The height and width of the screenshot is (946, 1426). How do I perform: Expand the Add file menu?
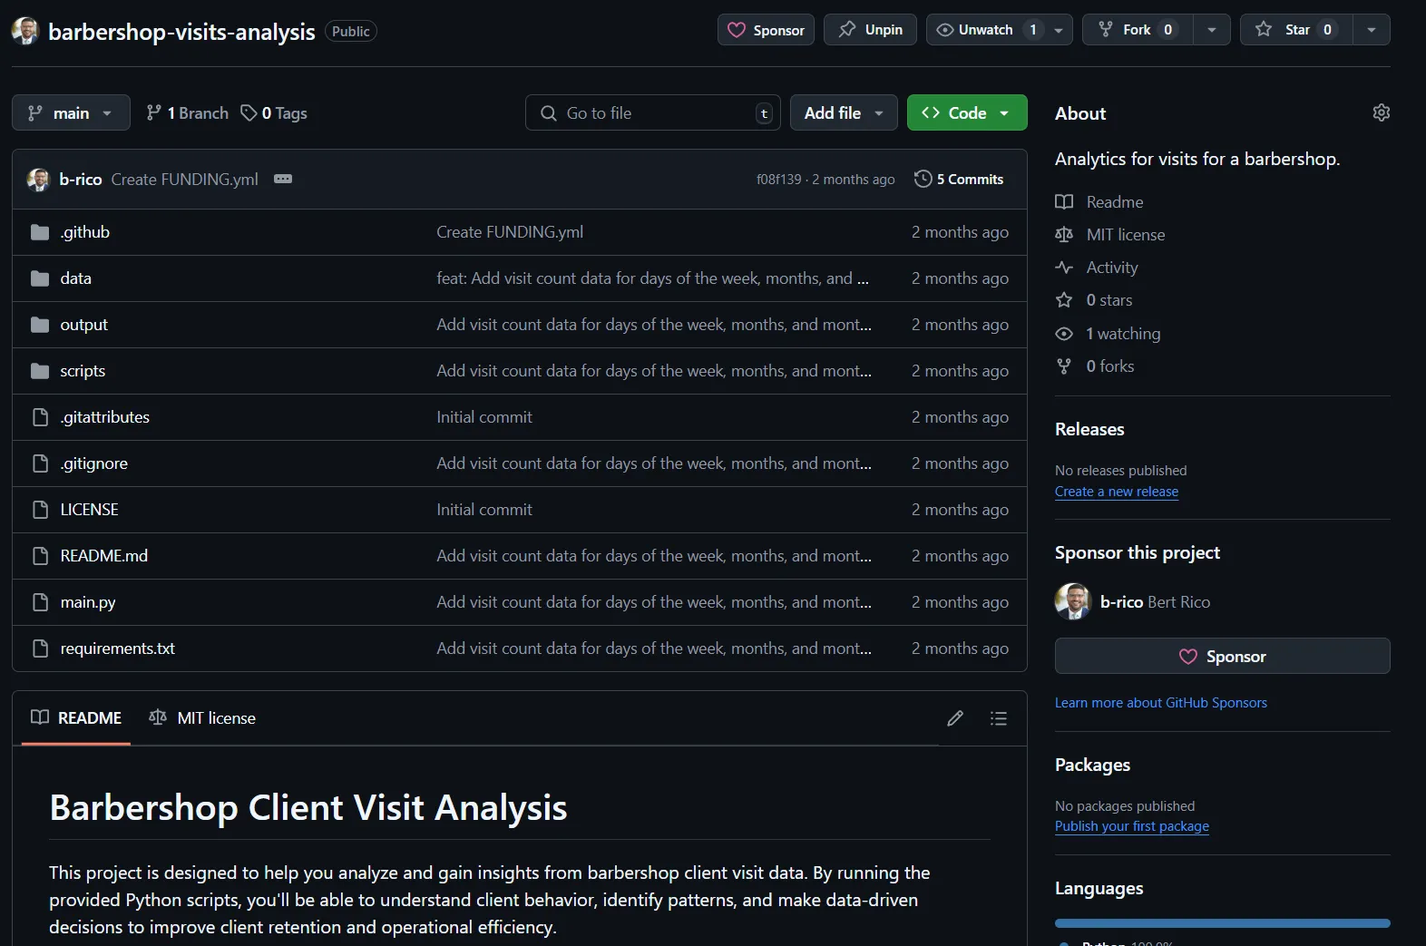pos(843,112)
